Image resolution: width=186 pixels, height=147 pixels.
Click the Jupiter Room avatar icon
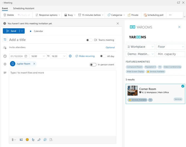coord(12,64)
